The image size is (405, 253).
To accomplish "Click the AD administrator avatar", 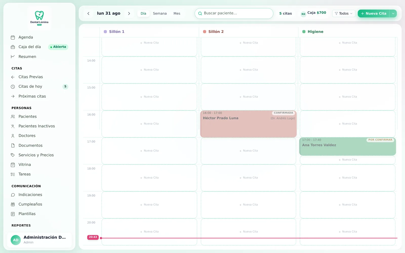I will (x=16, y=240).
